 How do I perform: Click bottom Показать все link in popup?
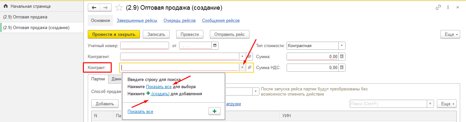(x=140, y=111)
